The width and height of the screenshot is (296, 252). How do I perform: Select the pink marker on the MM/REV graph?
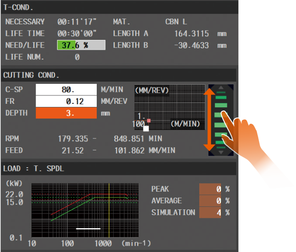click(149, 121)
